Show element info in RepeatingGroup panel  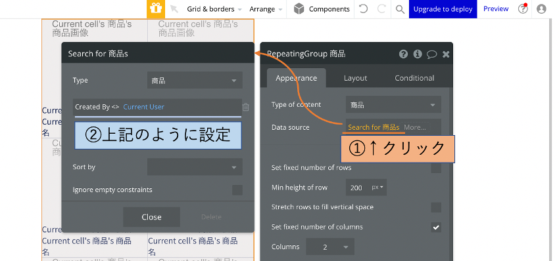point(418,54)
